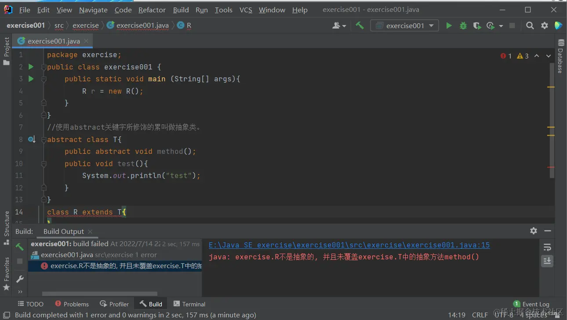
Task: Open IDE settings gear in top toolbar
Action: (x=545, y=25)
